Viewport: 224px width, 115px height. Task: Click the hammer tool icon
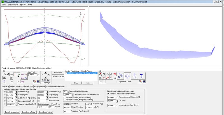(141, 76)
